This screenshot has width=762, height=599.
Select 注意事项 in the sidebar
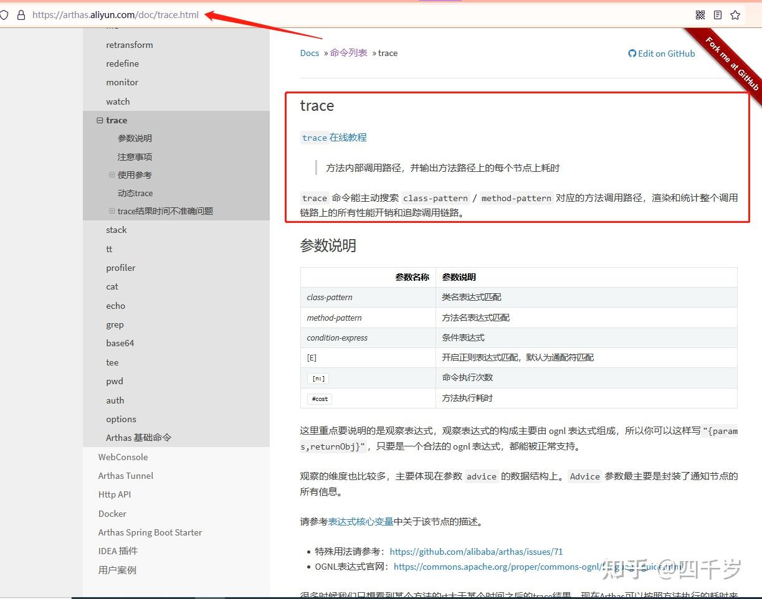(x=135, y=157)
